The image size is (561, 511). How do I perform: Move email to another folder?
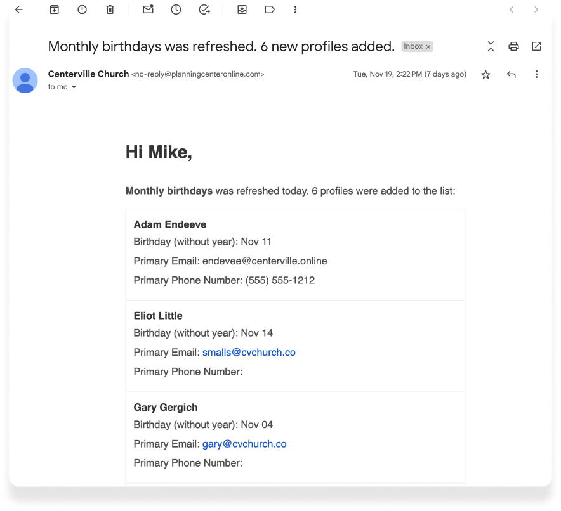tap(242, 10)
